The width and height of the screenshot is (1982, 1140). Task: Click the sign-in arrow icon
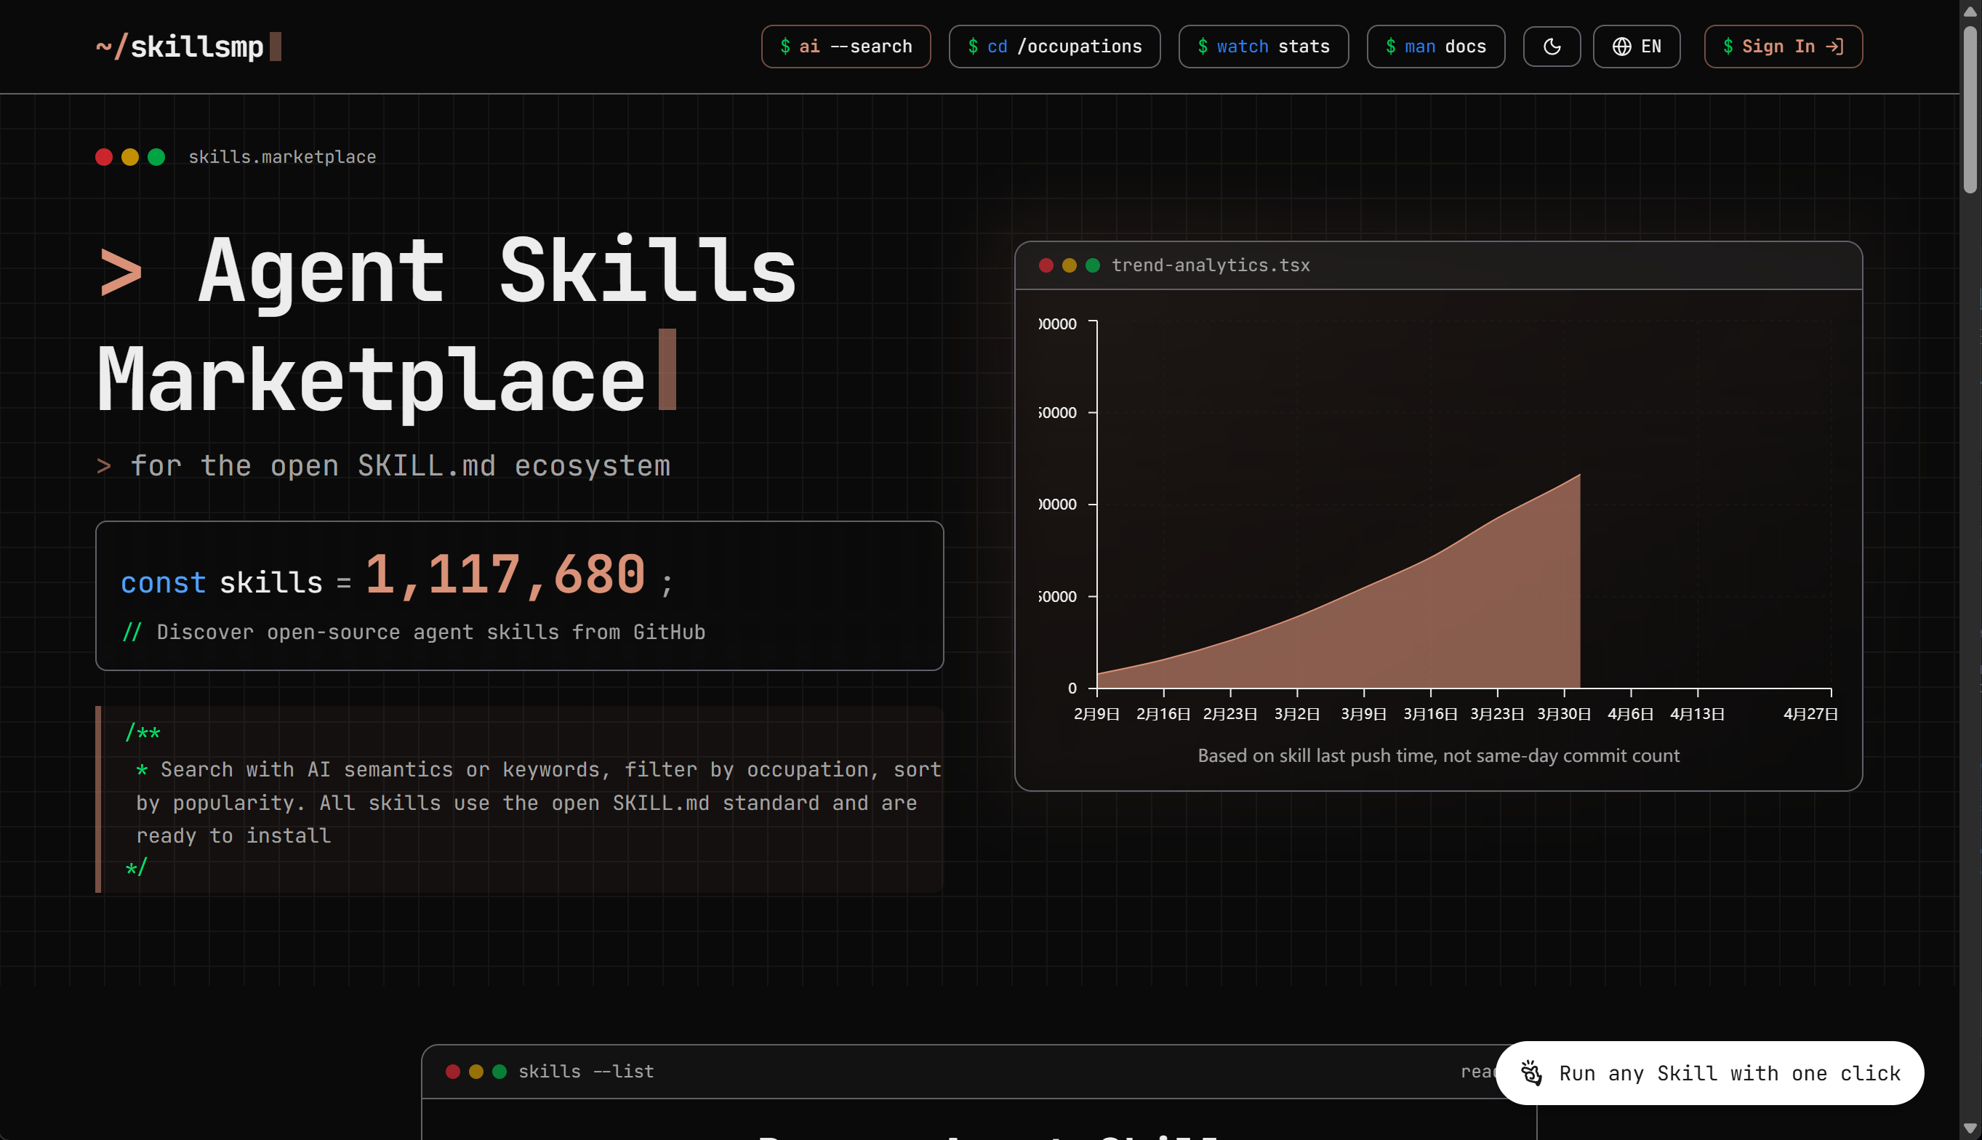[x=1834, y=47]
